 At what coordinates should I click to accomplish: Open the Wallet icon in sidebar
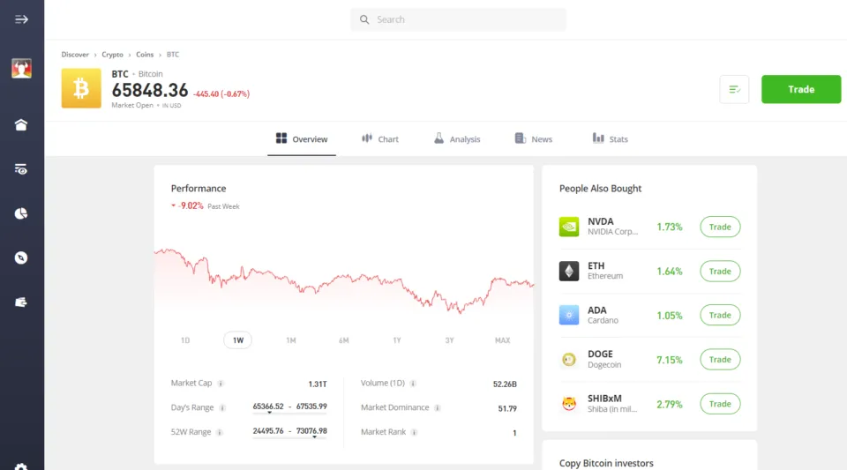click(21, 302)
